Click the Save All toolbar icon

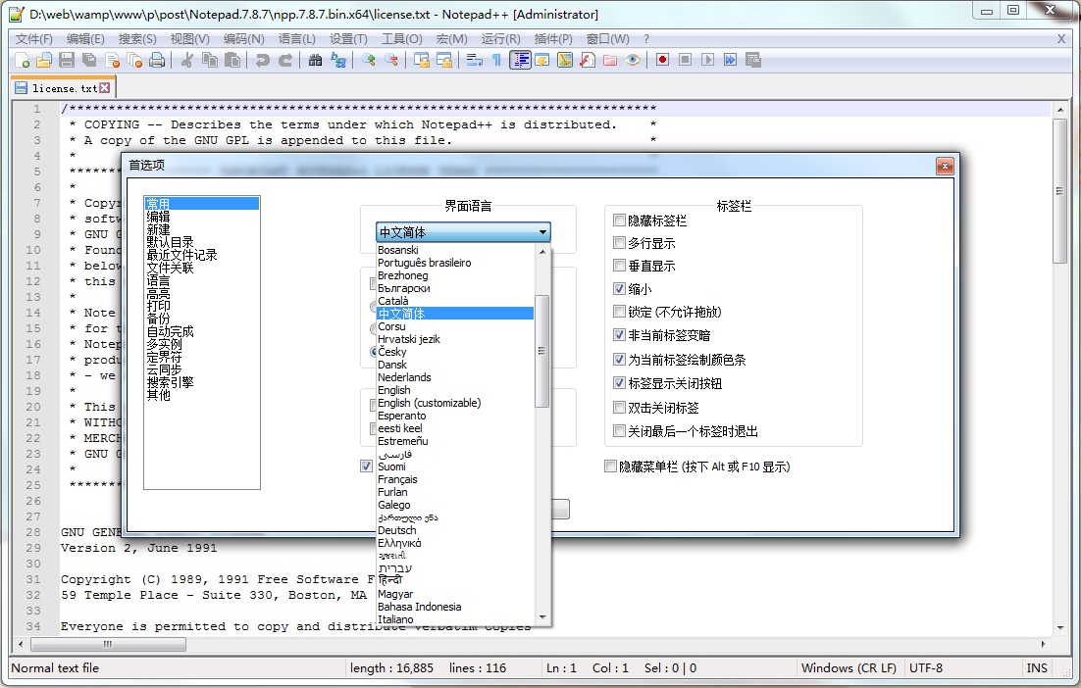[x=89, y=61]
